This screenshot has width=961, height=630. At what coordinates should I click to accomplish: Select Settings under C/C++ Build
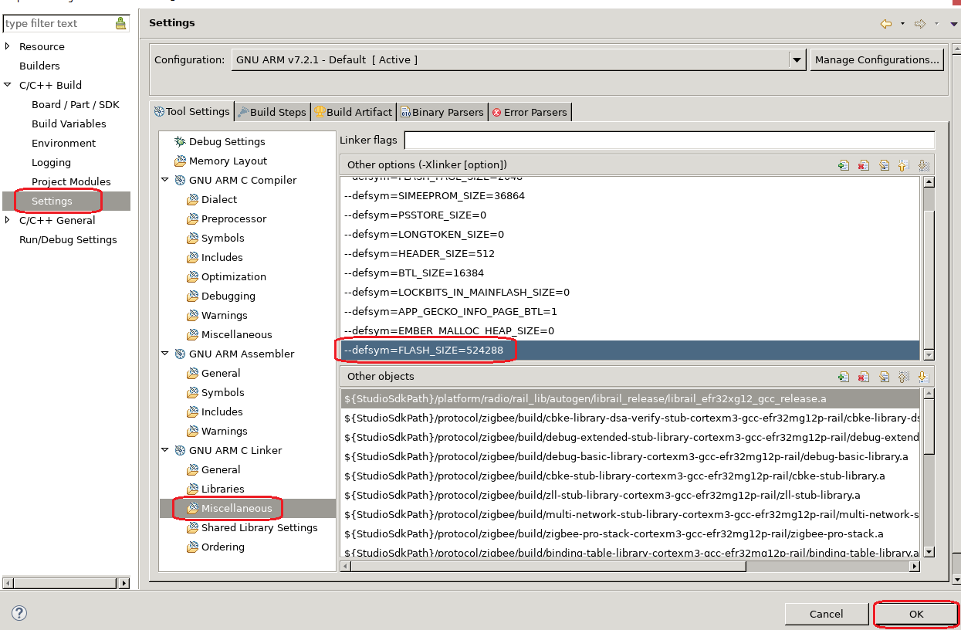point(52,201)
